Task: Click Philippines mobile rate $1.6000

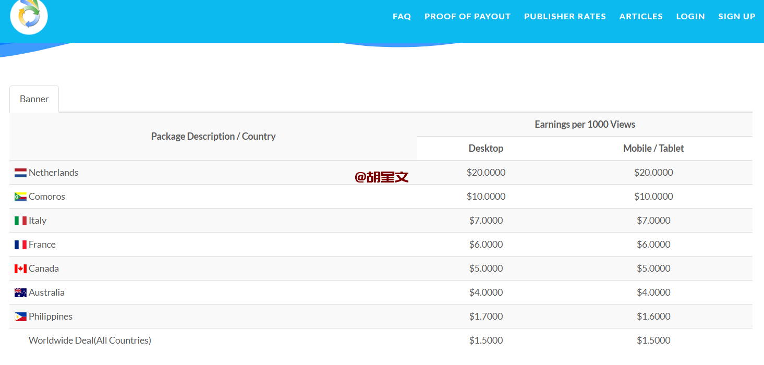Action: pos(653,317)
